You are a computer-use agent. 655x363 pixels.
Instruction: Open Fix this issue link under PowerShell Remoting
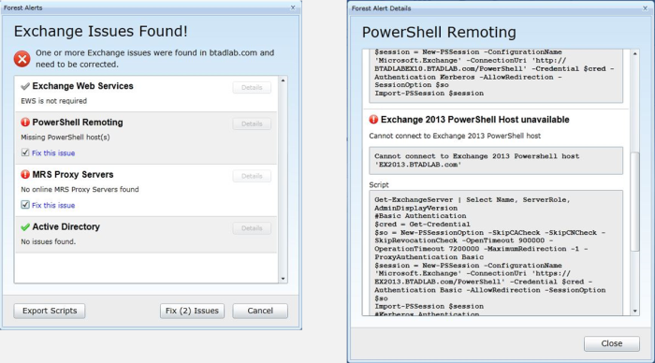click(x=53, y=153)
